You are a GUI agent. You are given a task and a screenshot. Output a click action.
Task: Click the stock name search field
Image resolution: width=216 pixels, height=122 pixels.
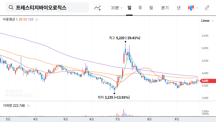coord(47,7)
